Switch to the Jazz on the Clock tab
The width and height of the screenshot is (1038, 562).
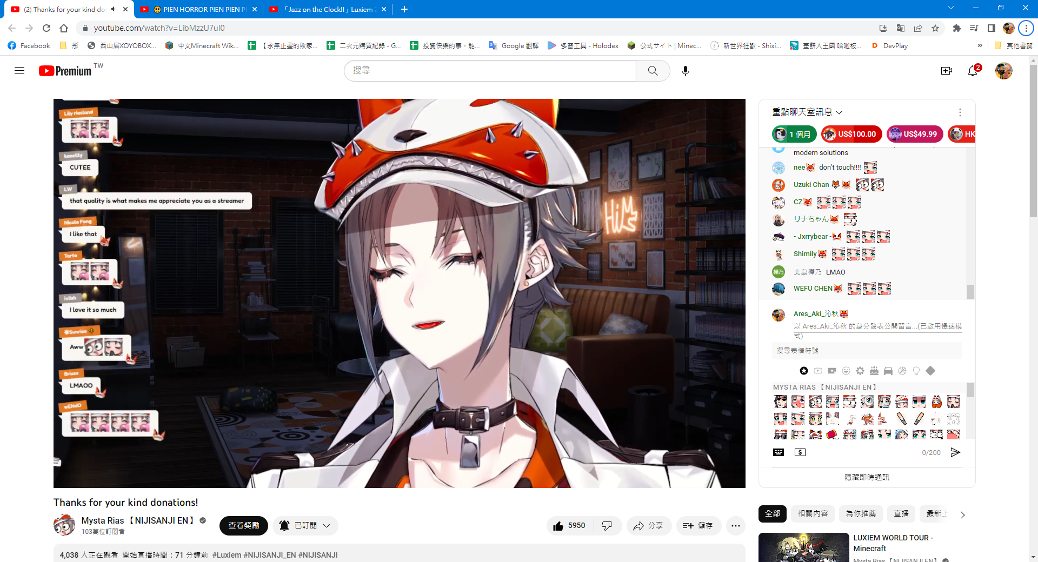point(328,9)
